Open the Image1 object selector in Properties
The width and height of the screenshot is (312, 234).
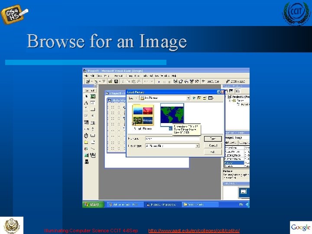[x=237, y=137]
